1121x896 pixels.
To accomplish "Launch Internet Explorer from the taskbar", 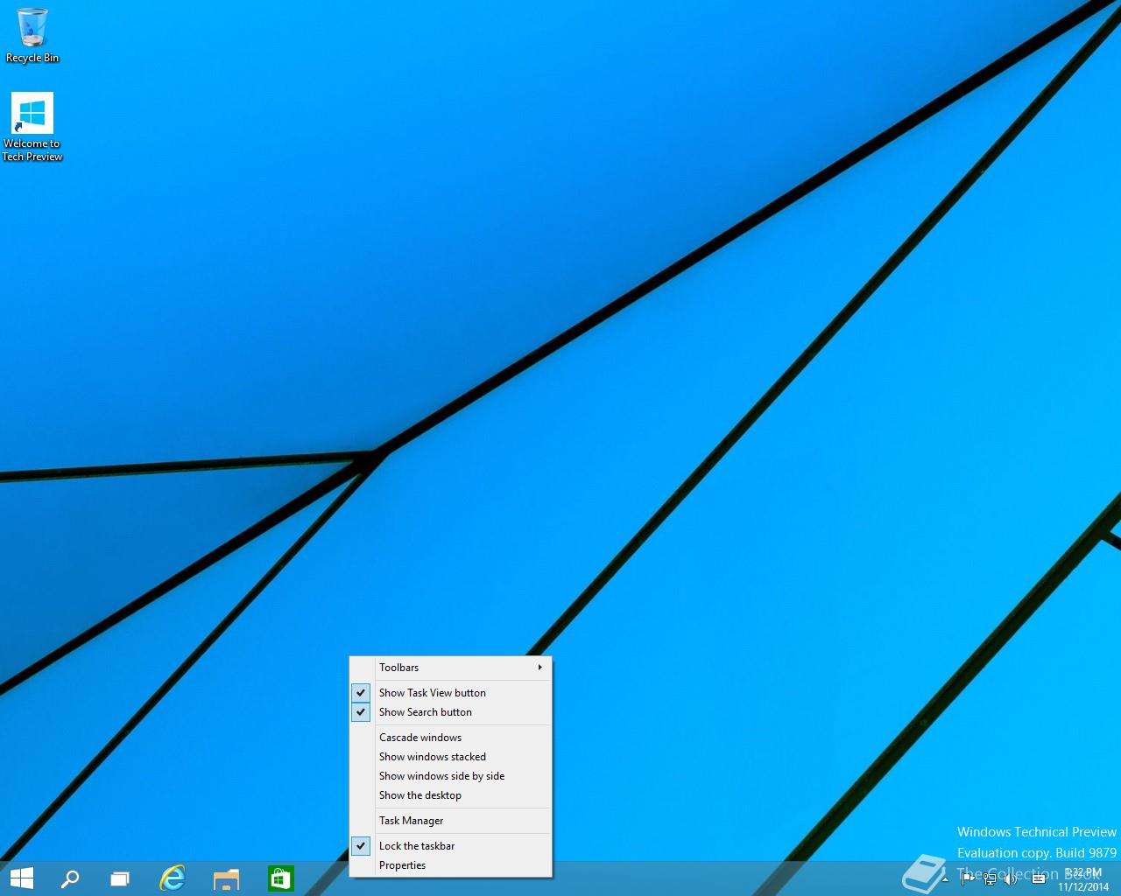I will (x=173, y=878).
